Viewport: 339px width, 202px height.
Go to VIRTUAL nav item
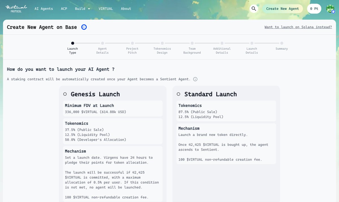106,9
